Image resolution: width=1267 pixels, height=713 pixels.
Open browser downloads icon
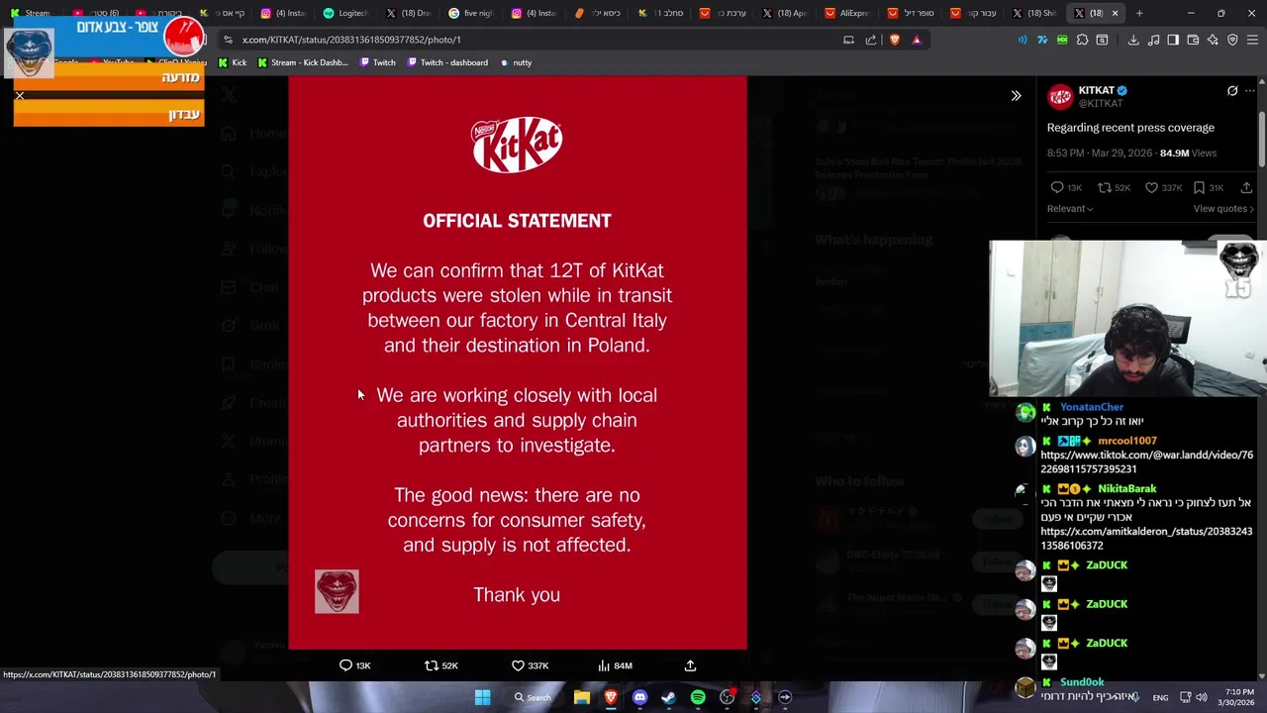[1133, 40]
